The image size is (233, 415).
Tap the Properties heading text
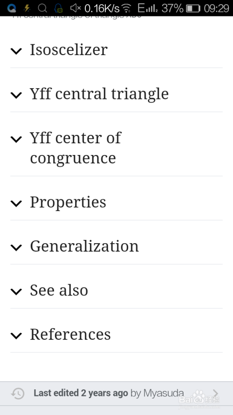(68, 203)
